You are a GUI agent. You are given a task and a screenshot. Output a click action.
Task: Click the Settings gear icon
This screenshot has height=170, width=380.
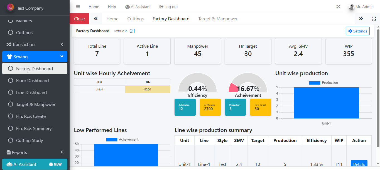coord(350,31)
